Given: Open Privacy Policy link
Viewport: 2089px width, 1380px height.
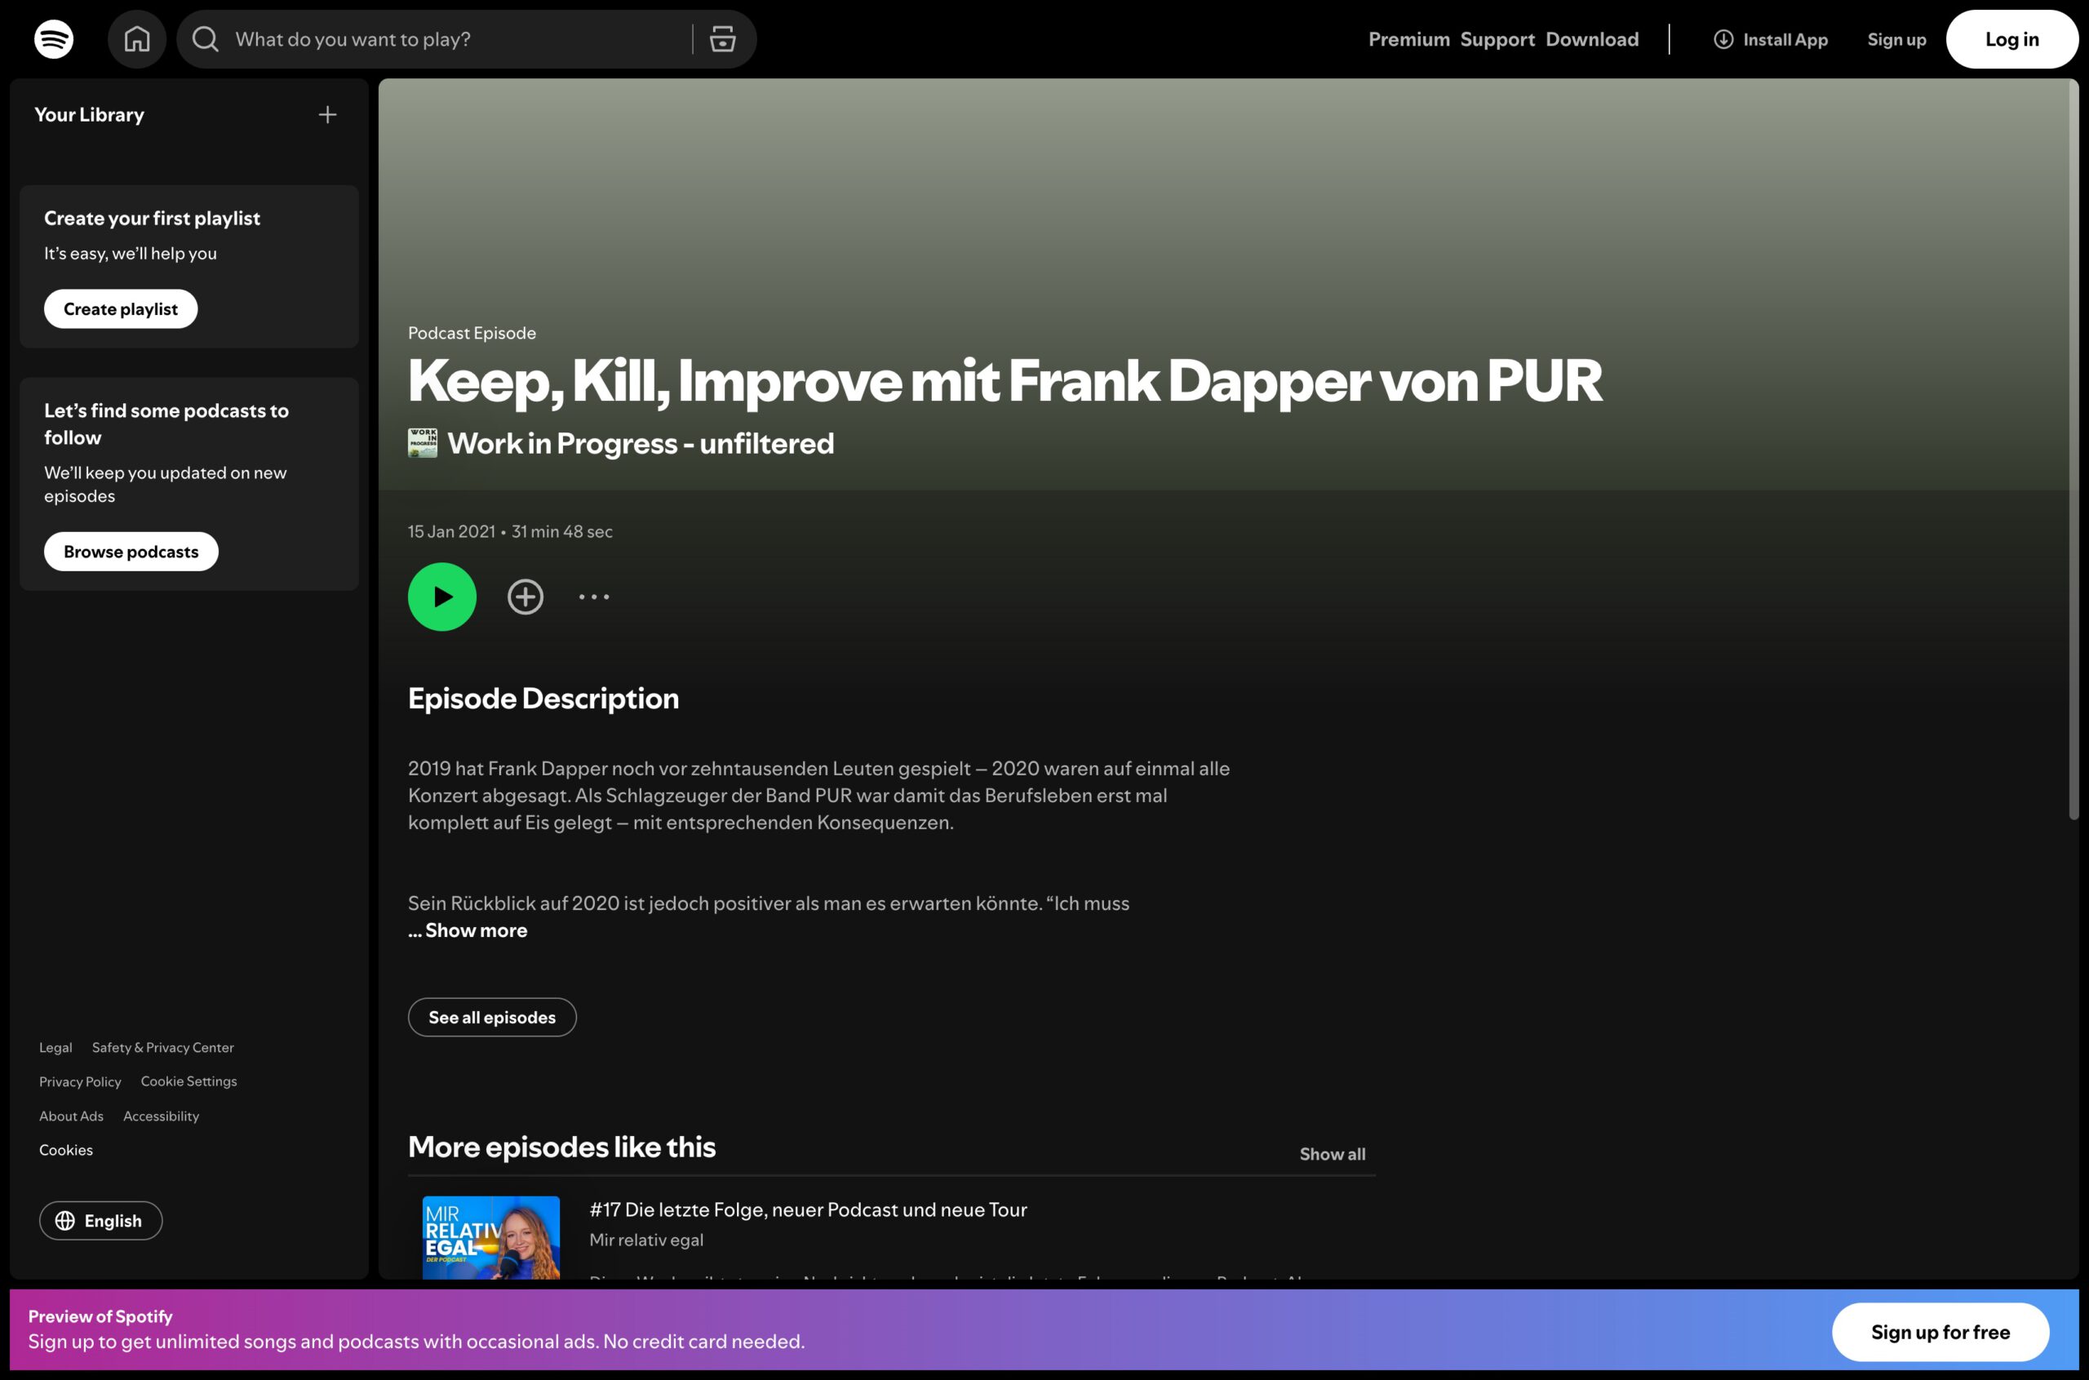Looking at the screenshot, I should [x=80, y=1081].
